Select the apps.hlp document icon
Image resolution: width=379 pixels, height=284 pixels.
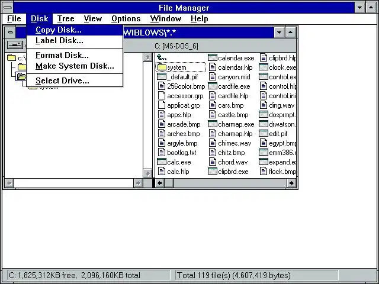click(162, 114)
